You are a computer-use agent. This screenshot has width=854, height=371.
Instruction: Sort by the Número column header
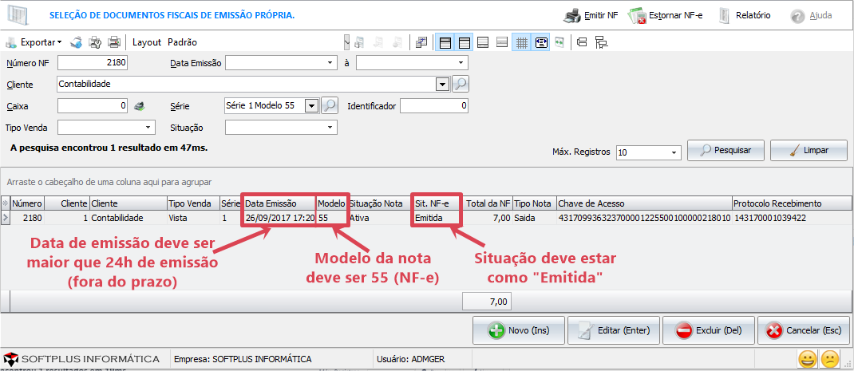pyautogui.click(x=27, y=203)
